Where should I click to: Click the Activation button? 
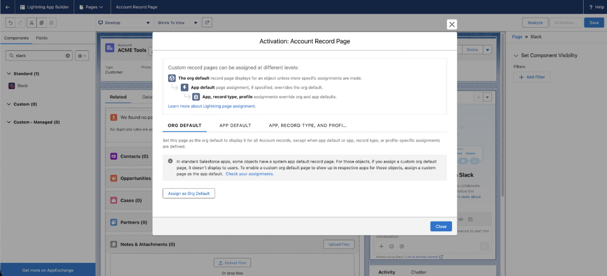tap(565, 23)
